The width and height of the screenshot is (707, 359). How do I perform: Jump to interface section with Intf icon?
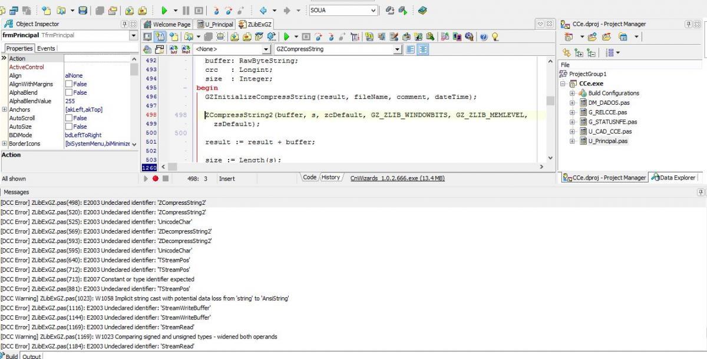coord(174,49)
